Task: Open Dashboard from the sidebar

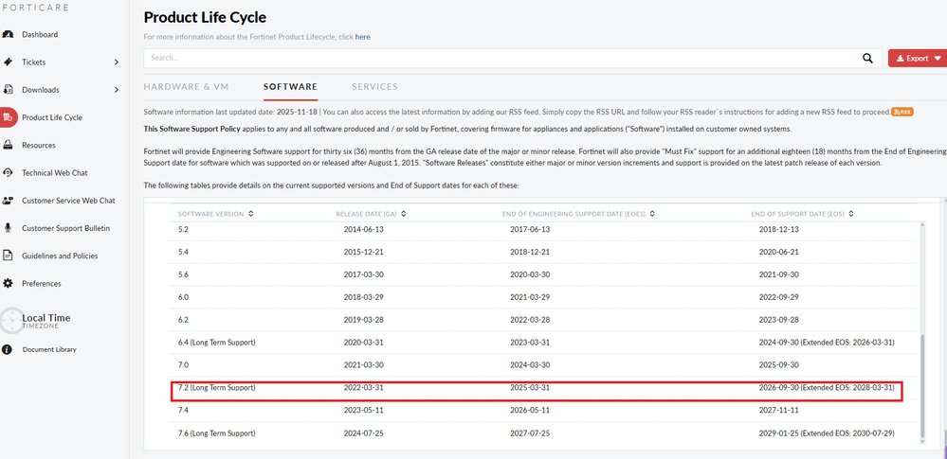Action: [40, 34]
